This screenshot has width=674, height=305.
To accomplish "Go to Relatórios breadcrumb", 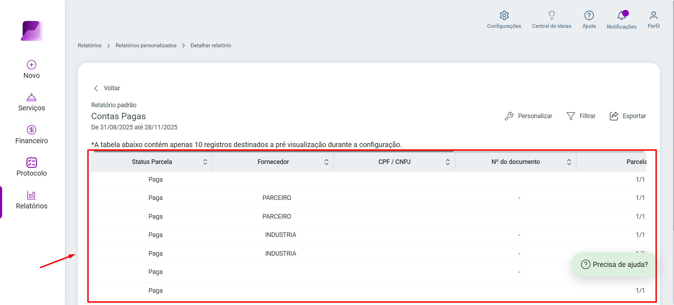I will coord(90,45).
